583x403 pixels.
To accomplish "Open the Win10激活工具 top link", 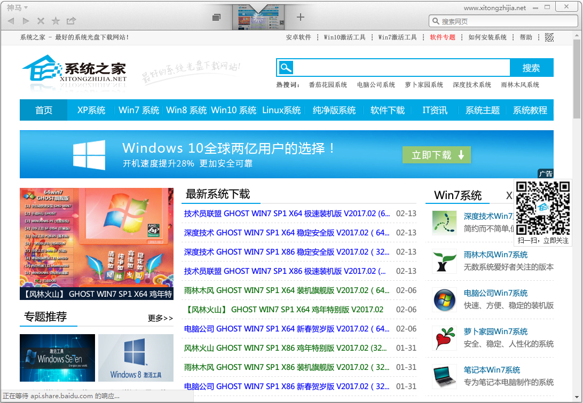I will click(345, 37).
